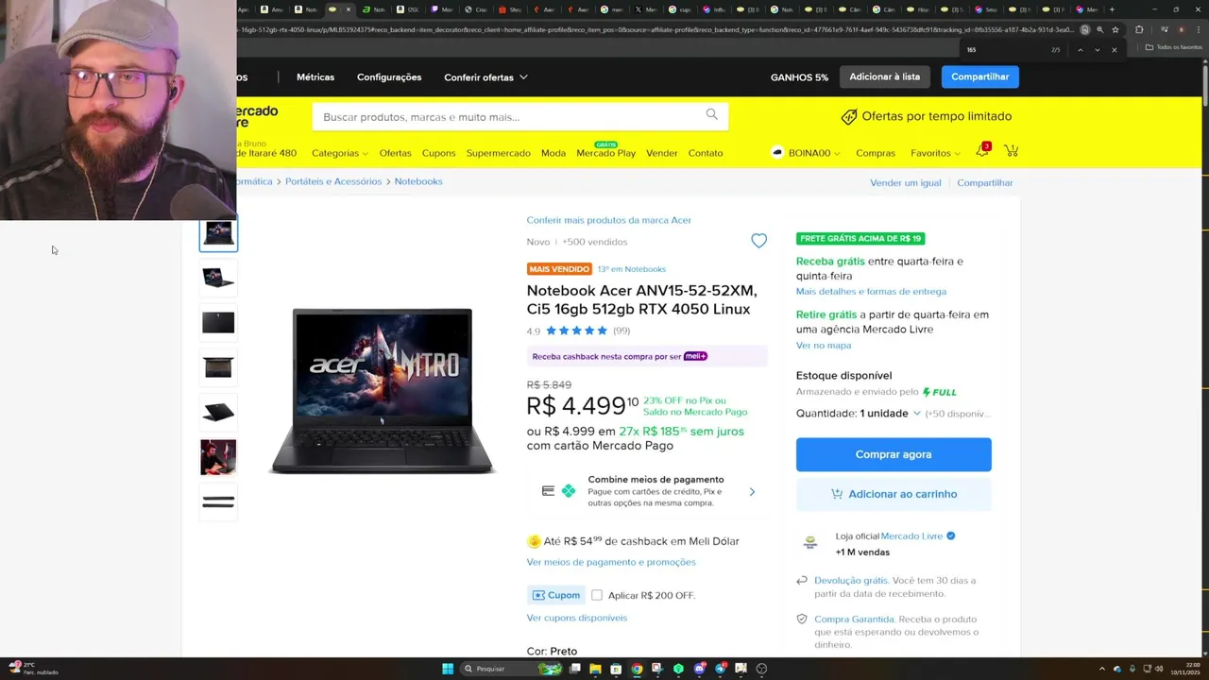Open Google Chrome from taskbar
This screenshot has height=680, width=1209.
click(x=637, y=669)
